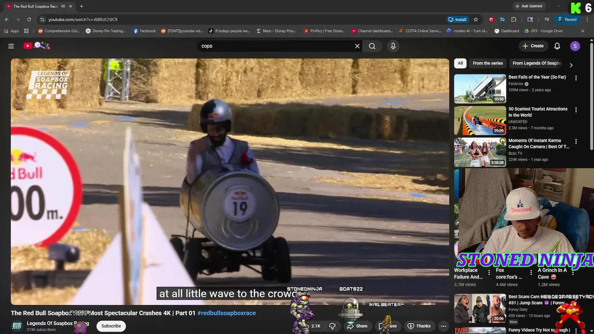The height and width of the screenshot is (334, 594).
Task: Open Comprehensive Gol... bookmark
Action: [59, 31]
